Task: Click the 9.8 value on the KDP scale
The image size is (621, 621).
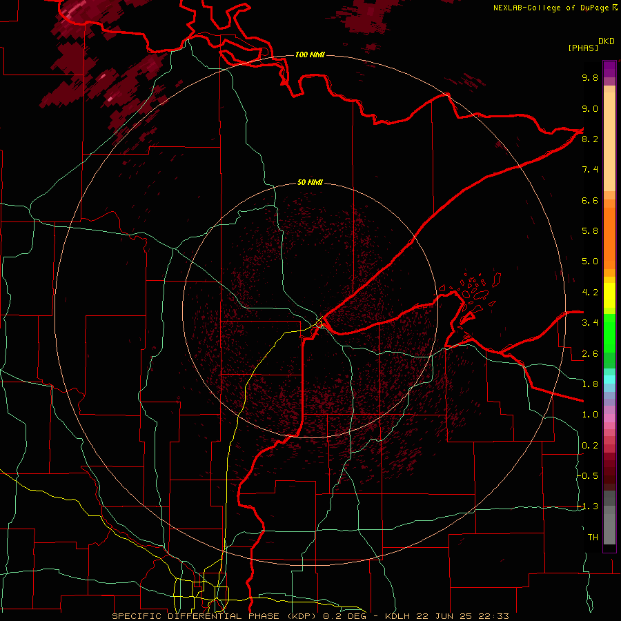Action: (590, 77)
